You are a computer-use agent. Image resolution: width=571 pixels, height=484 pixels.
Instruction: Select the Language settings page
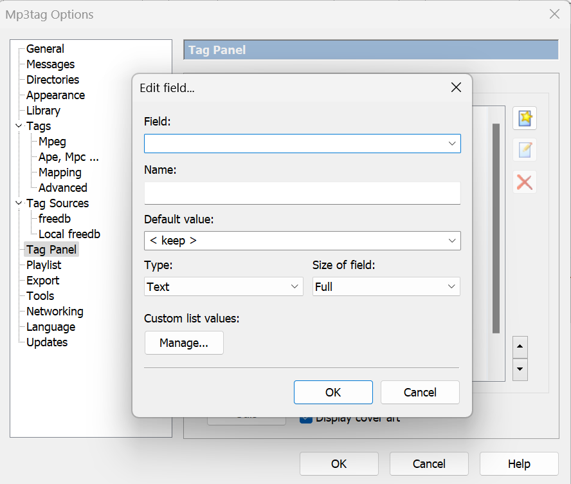pyautogui.click(x=50, y=326)
